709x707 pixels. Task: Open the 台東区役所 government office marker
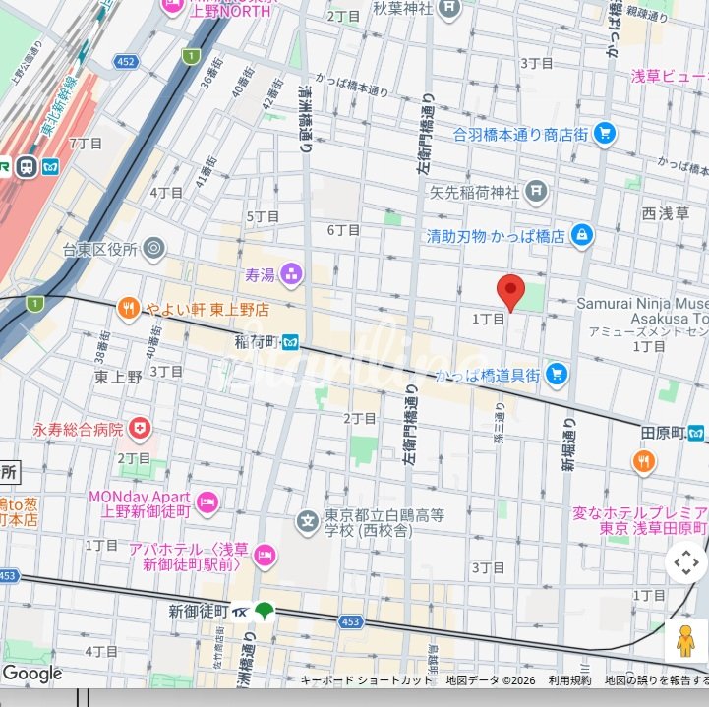click(153, 248)
